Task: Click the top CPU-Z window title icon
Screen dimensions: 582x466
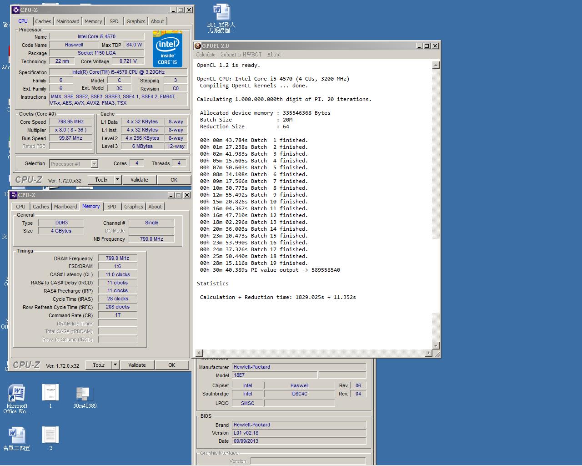Action: [x=16, y=10]
